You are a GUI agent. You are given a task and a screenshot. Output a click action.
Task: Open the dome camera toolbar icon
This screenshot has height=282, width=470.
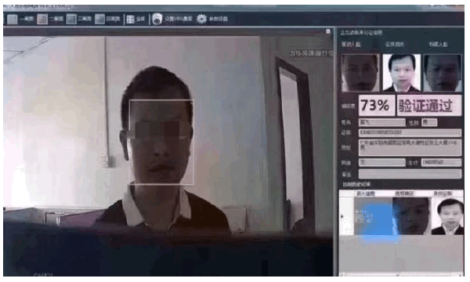coord(157,19)
